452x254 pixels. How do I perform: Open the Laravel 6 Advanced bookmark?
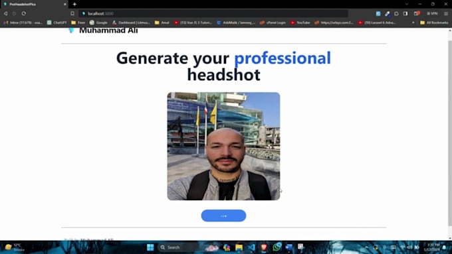pos(377,23)
